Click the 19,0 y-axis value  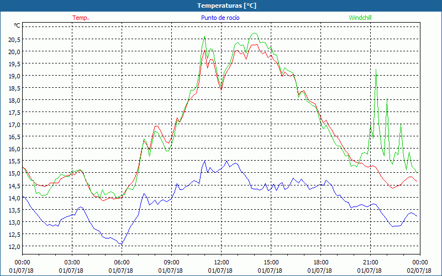tap(14, 76)
